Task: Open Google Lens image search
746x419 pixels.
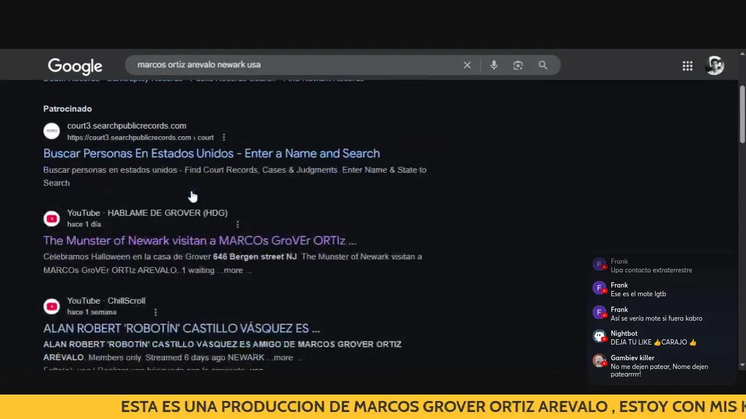Action: 518,65
